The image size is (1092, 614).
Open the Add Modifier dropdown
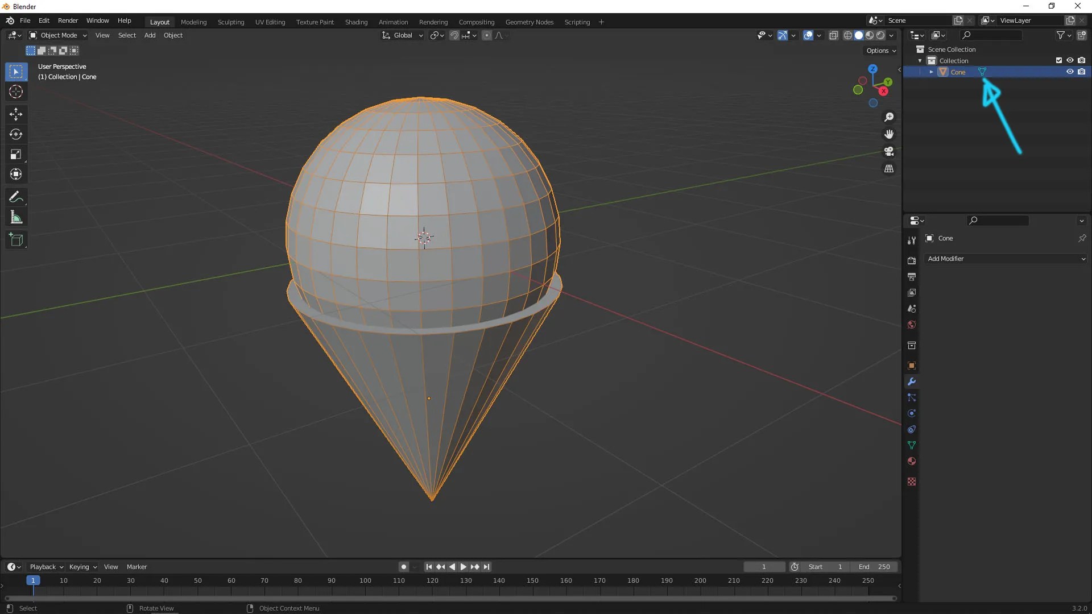[x=1006, y=259]
